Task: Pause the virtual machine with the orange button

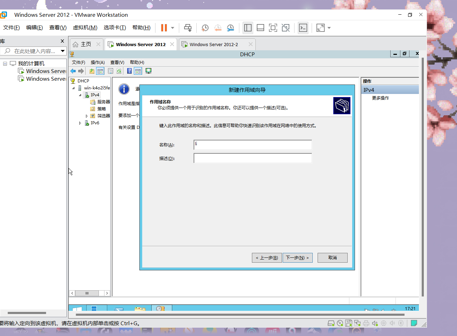Action: [164, 28]
